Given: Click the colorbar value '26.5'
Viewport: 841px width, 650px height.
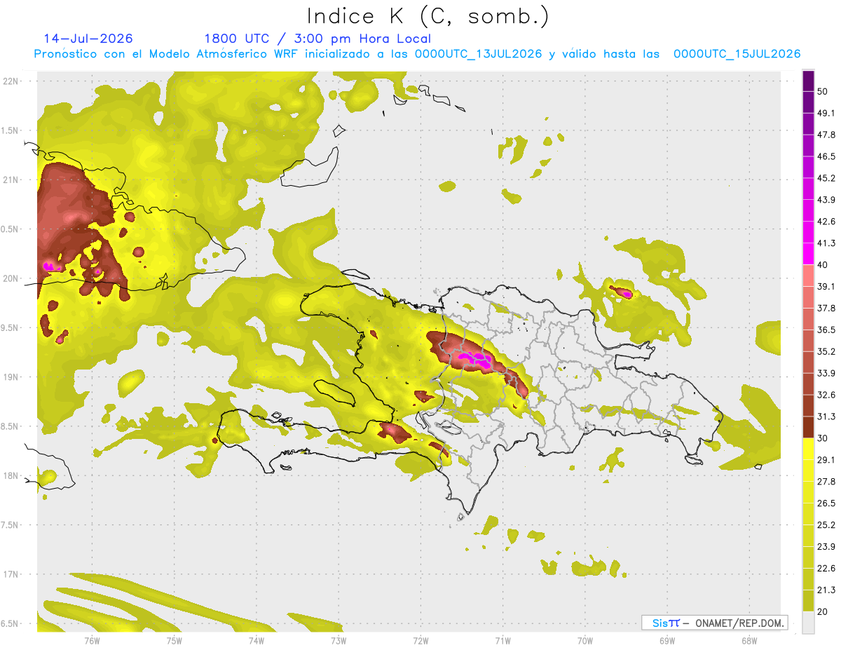Looking at the screenshot, I should click(x=826, y=503).
